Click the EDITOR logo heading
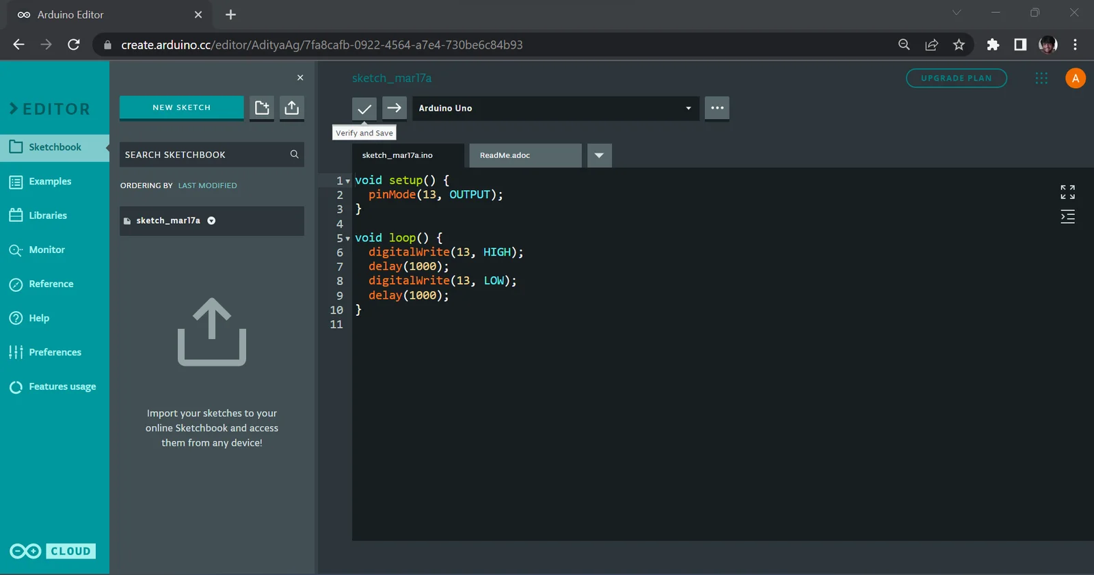Viewport: 1094px width, 575px height. [x=50, y=109]
